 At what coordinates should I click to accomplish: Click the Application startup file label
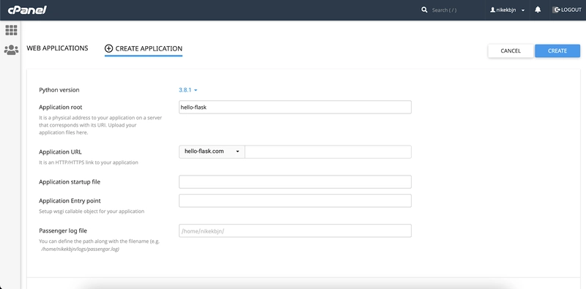[70, 182]
